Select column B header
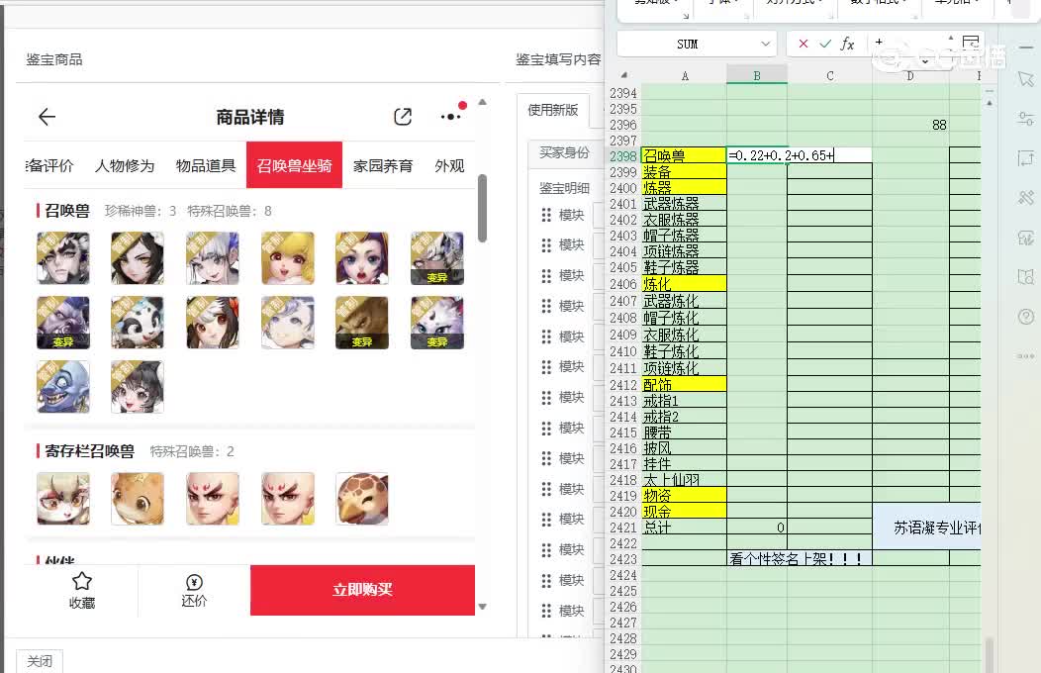 click(757, 75)
